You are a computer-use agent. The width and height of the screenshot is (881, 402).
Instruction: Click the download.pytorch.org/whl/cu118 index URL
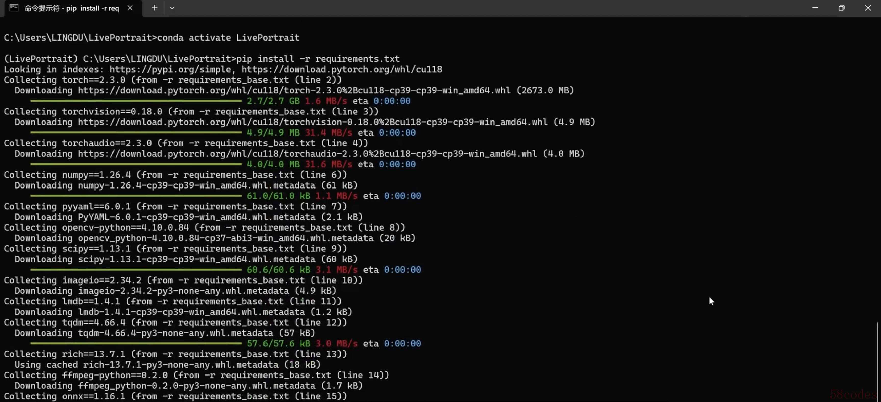pyautogui.click(x=342, y=69)
